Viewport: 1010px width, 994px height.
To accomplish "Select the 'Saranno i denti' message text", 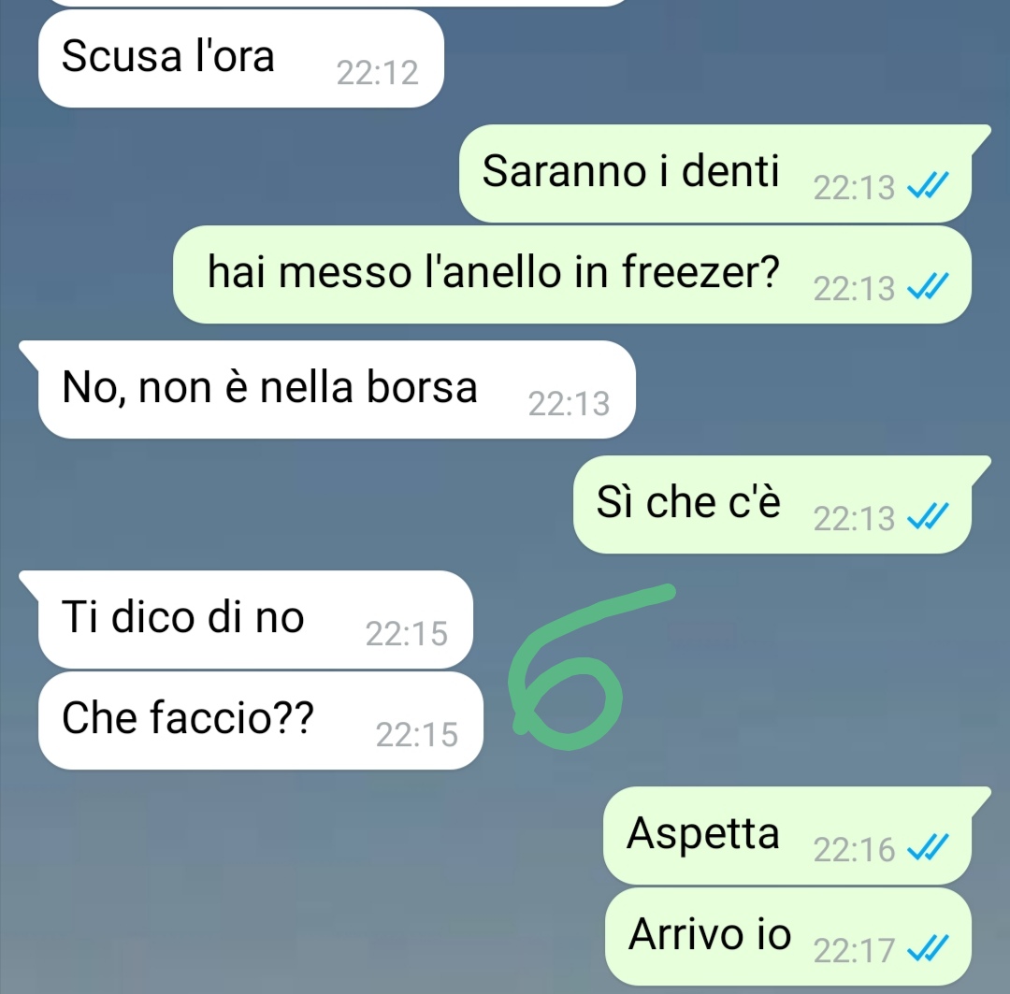I will pos(630,171).
